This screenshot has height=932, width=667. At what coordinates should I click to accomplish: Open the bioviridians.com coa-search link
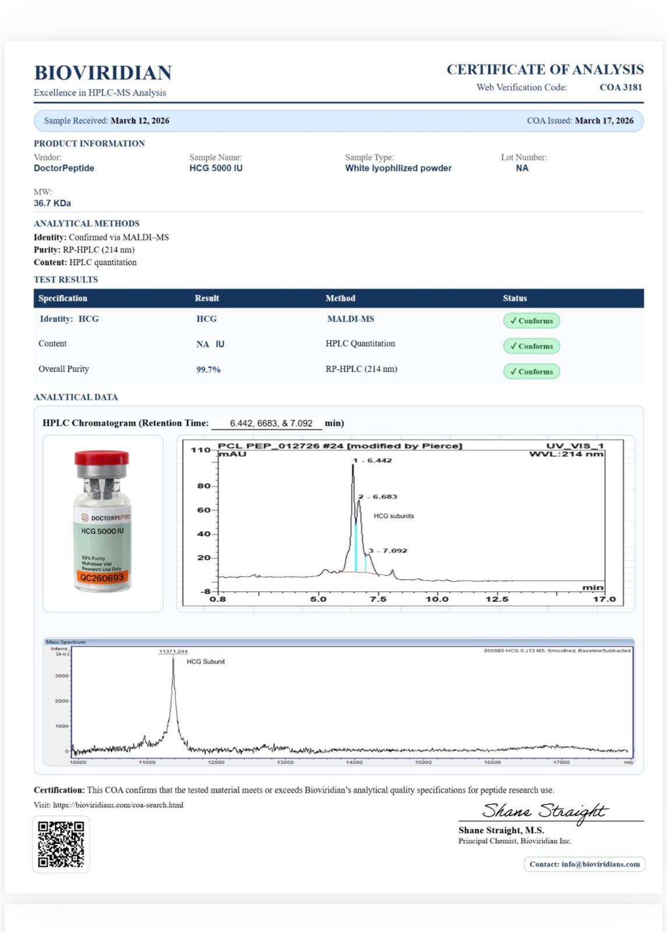click(118, 805)
